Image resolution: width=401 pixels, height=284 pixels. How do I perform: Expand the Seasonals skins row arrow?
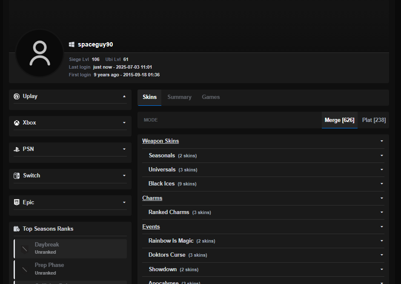click(382, 156)
